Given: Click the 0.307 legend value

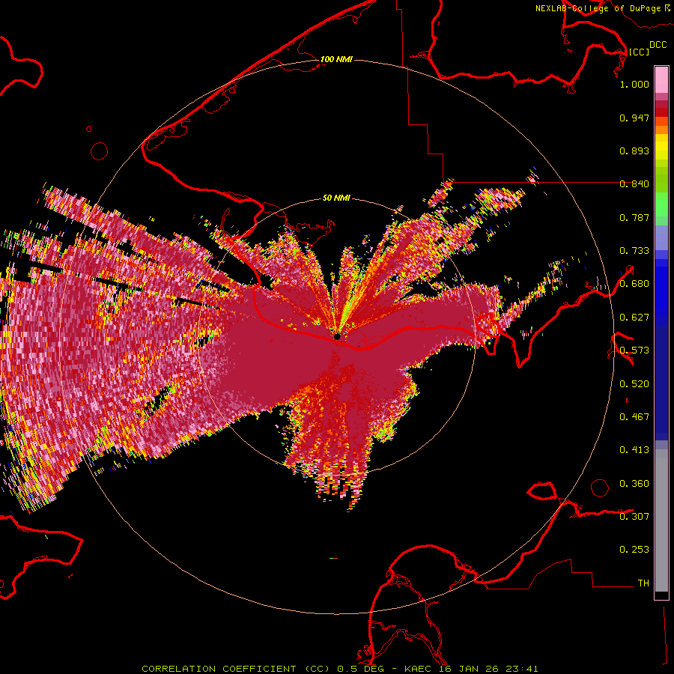Looking at the screenshot, I should pos(634,516).
